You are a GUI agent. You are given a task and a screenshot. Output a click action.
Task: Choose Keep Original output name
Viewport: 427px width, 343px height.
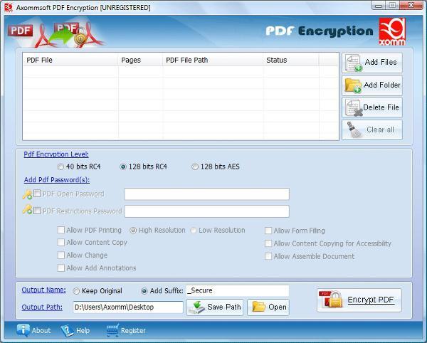coord(76,291)
